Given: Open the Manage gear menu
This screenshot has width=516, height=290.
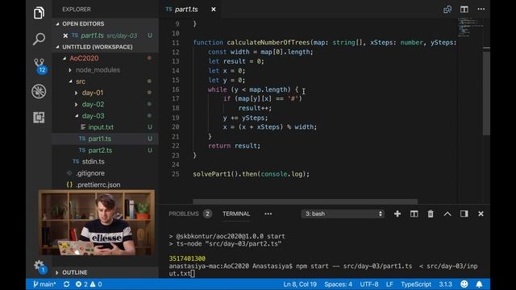Looking at the screenshot, I should (x=39, y=266).
